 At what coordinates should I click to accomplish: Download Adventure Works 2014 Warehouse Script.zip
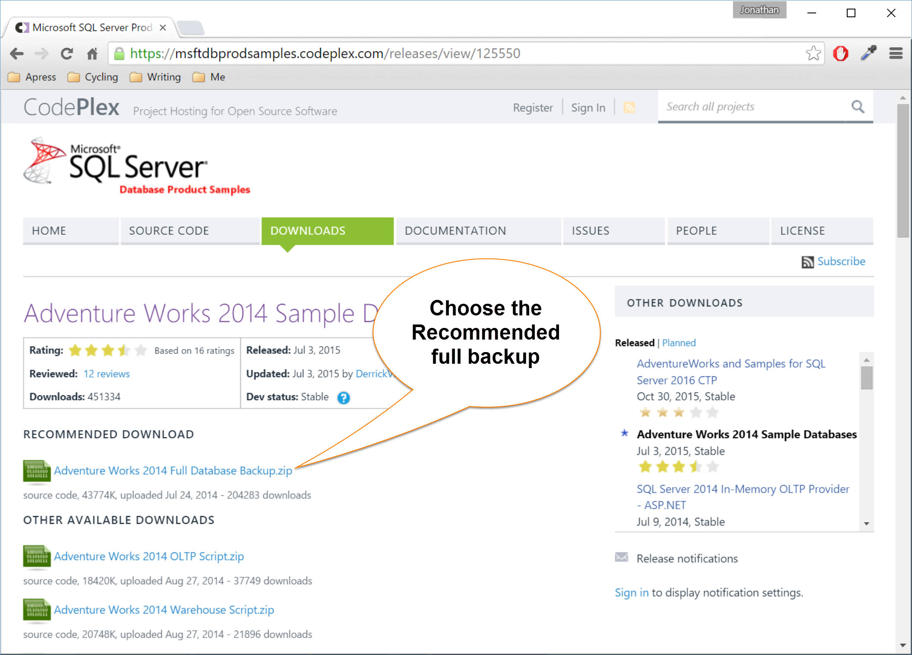(x=164, y=610)
